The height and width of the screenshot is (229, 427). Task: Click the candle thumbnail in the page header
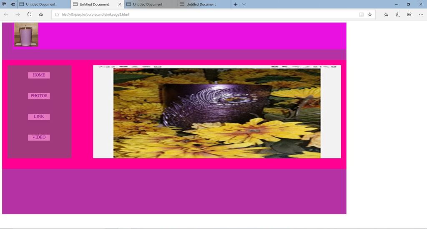[x=26, y=34]
